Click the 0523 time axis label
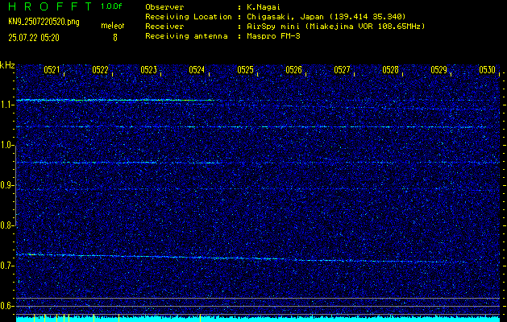Viewport: 507px width, 322px height. (148, 70)
